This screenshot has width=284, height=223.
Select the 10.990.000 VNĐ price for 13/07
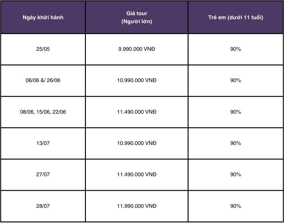point(137,143)
